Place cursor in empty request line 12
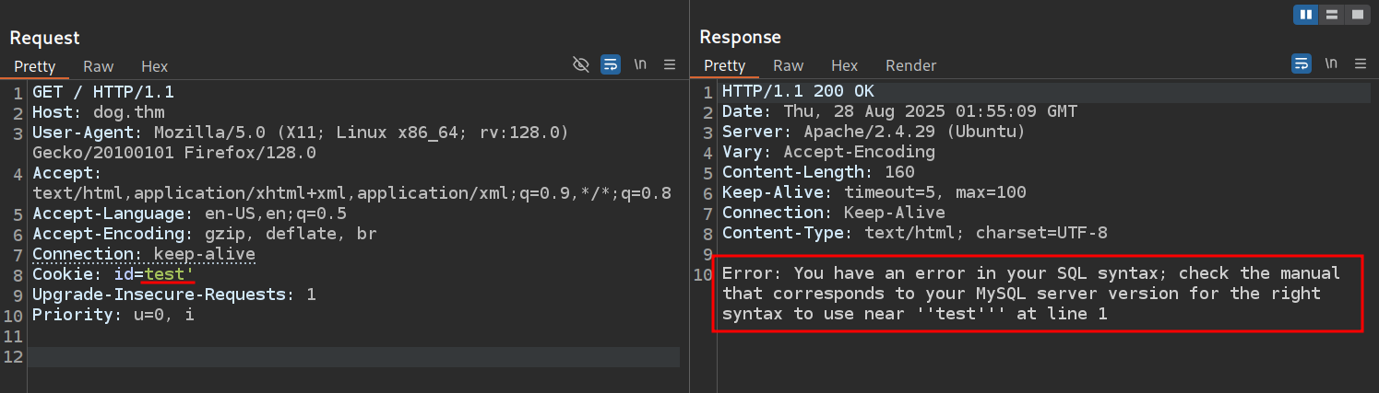 [x=351, y=357]
